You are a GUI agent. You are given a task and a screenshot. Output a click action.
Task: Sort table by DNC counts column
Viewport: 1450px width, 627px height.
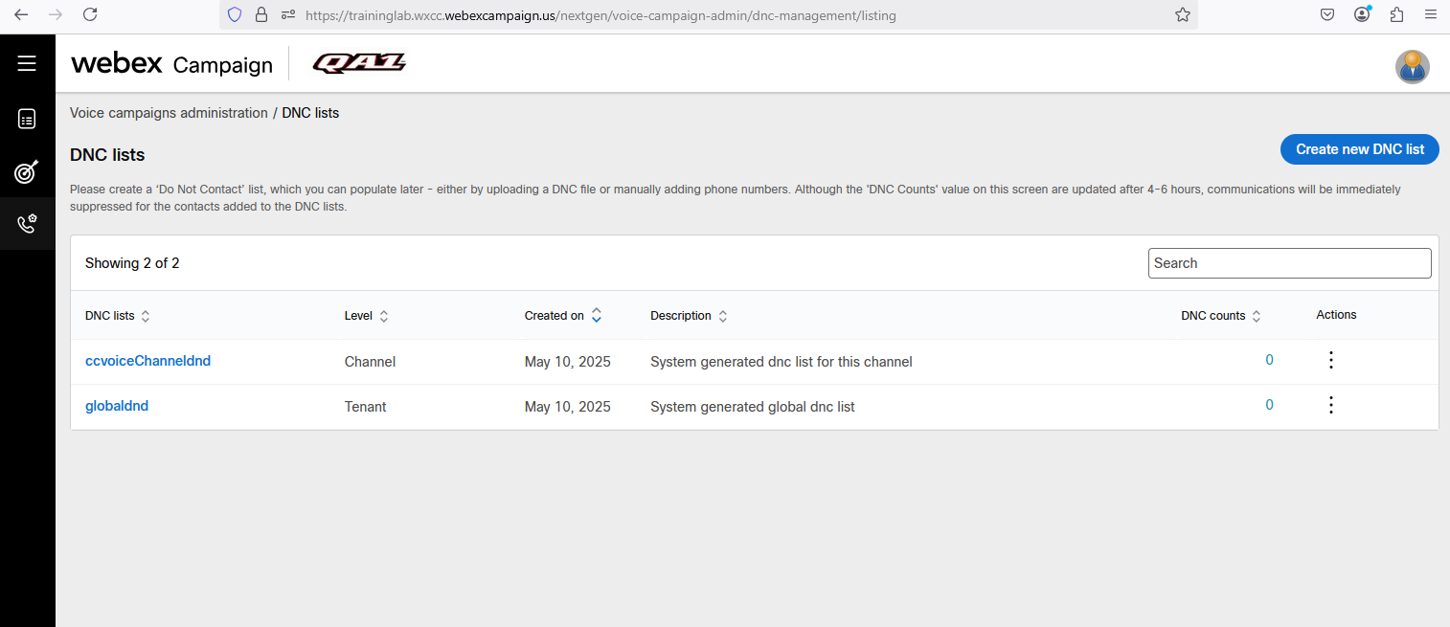1257,316
